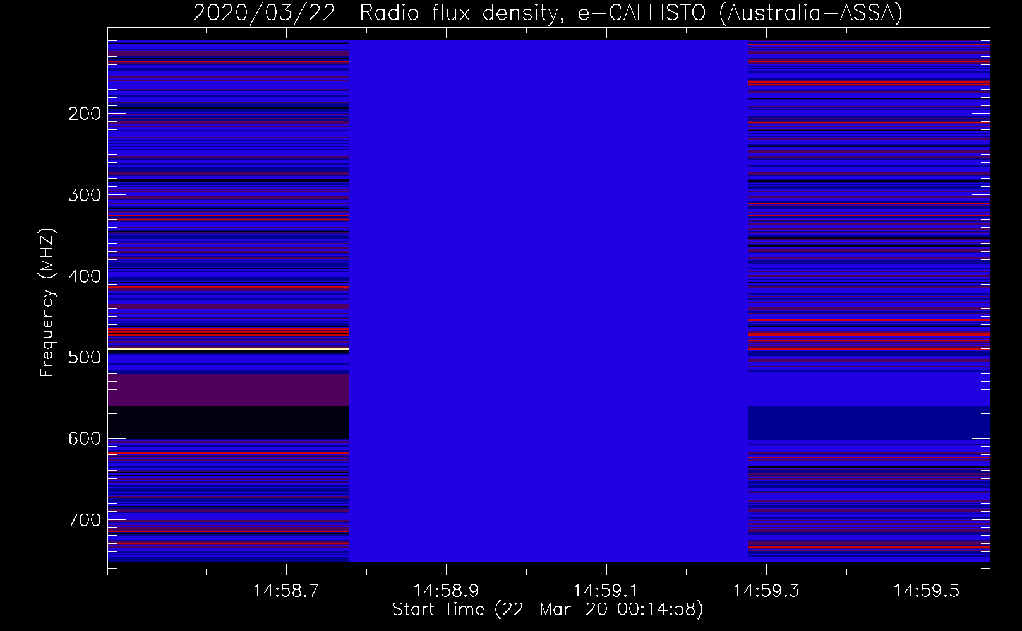Click the 14:58.9 time tick label

coord(447,591)
